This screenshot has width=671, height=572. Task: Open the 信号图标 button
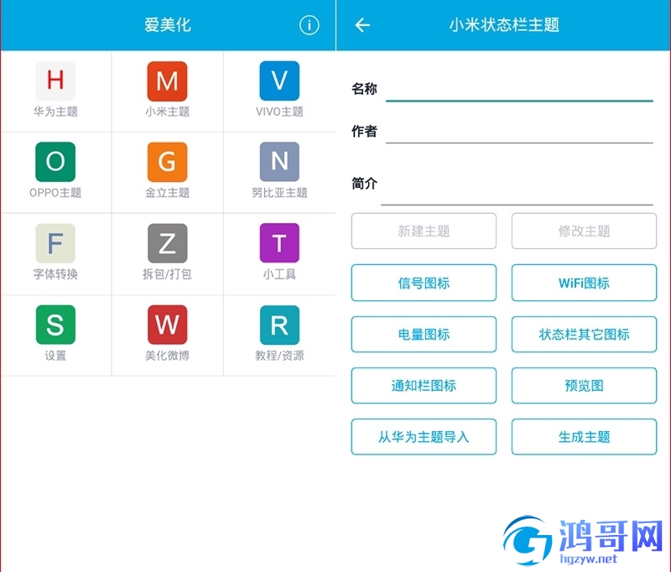(x=424, y=283)
